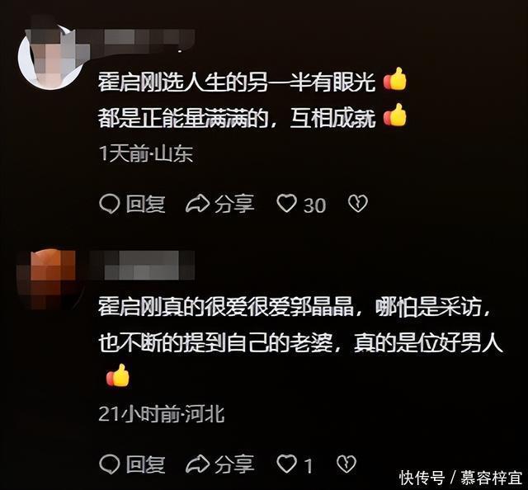Click the share arrow icon on Hebei comment
Image resolution: width=528 pixels, height=490 pixels.
point(198,464)
